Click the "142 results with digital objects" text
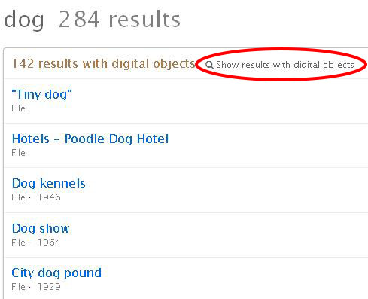This screenshot has width=368, height=299. coord(103,63)
